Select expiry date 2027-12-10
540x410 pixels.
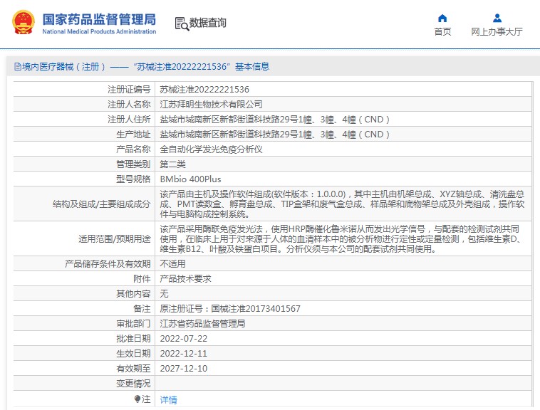click(184, 369)
